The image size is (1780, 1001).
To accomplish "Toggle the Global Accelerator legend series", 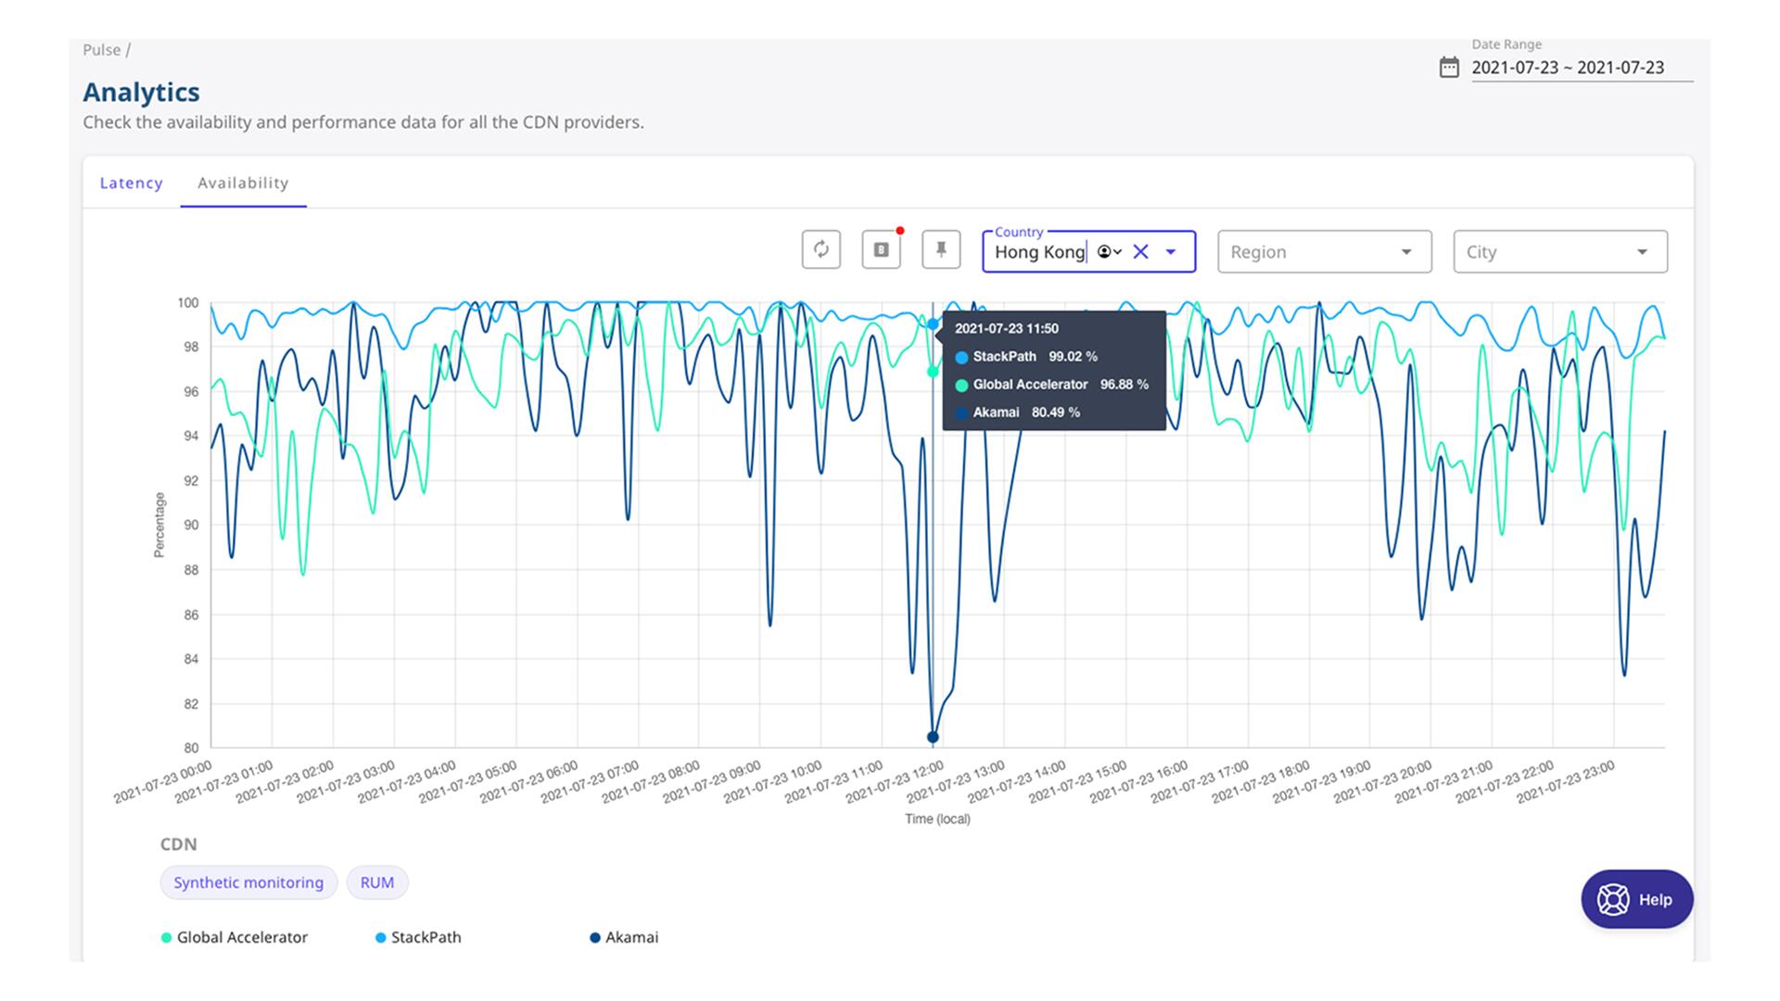I will click(234, 937).
